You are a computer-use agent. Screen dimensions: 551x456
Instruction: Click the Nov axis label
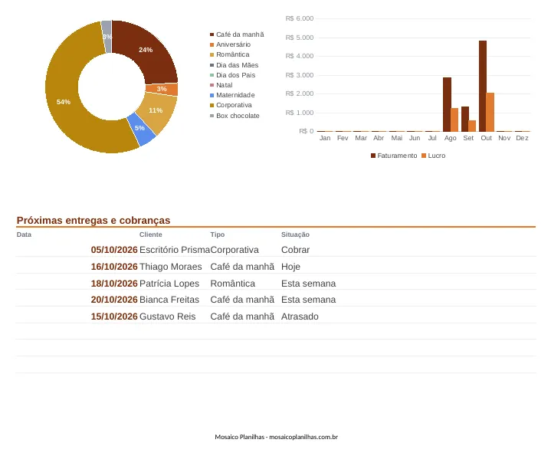coord(504,138)
